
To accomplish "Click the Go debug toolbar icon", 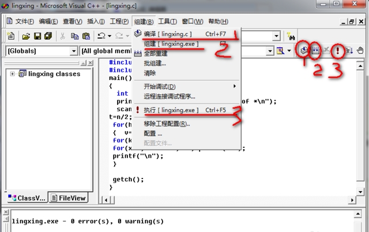I will (349, 50).
